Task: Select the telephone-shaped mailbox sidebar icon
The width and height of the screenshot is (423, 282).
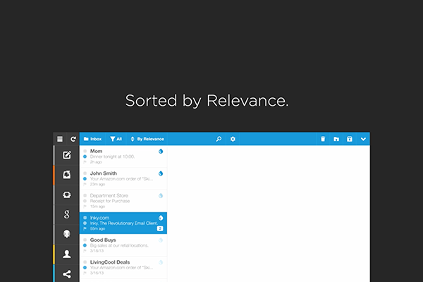Action: (x=67, y=195)
